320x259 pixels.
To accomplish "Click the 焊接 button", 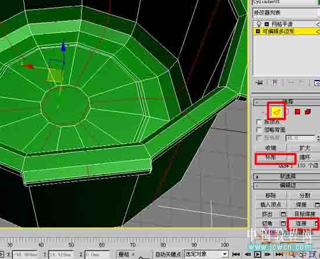I will click(301, 205).
